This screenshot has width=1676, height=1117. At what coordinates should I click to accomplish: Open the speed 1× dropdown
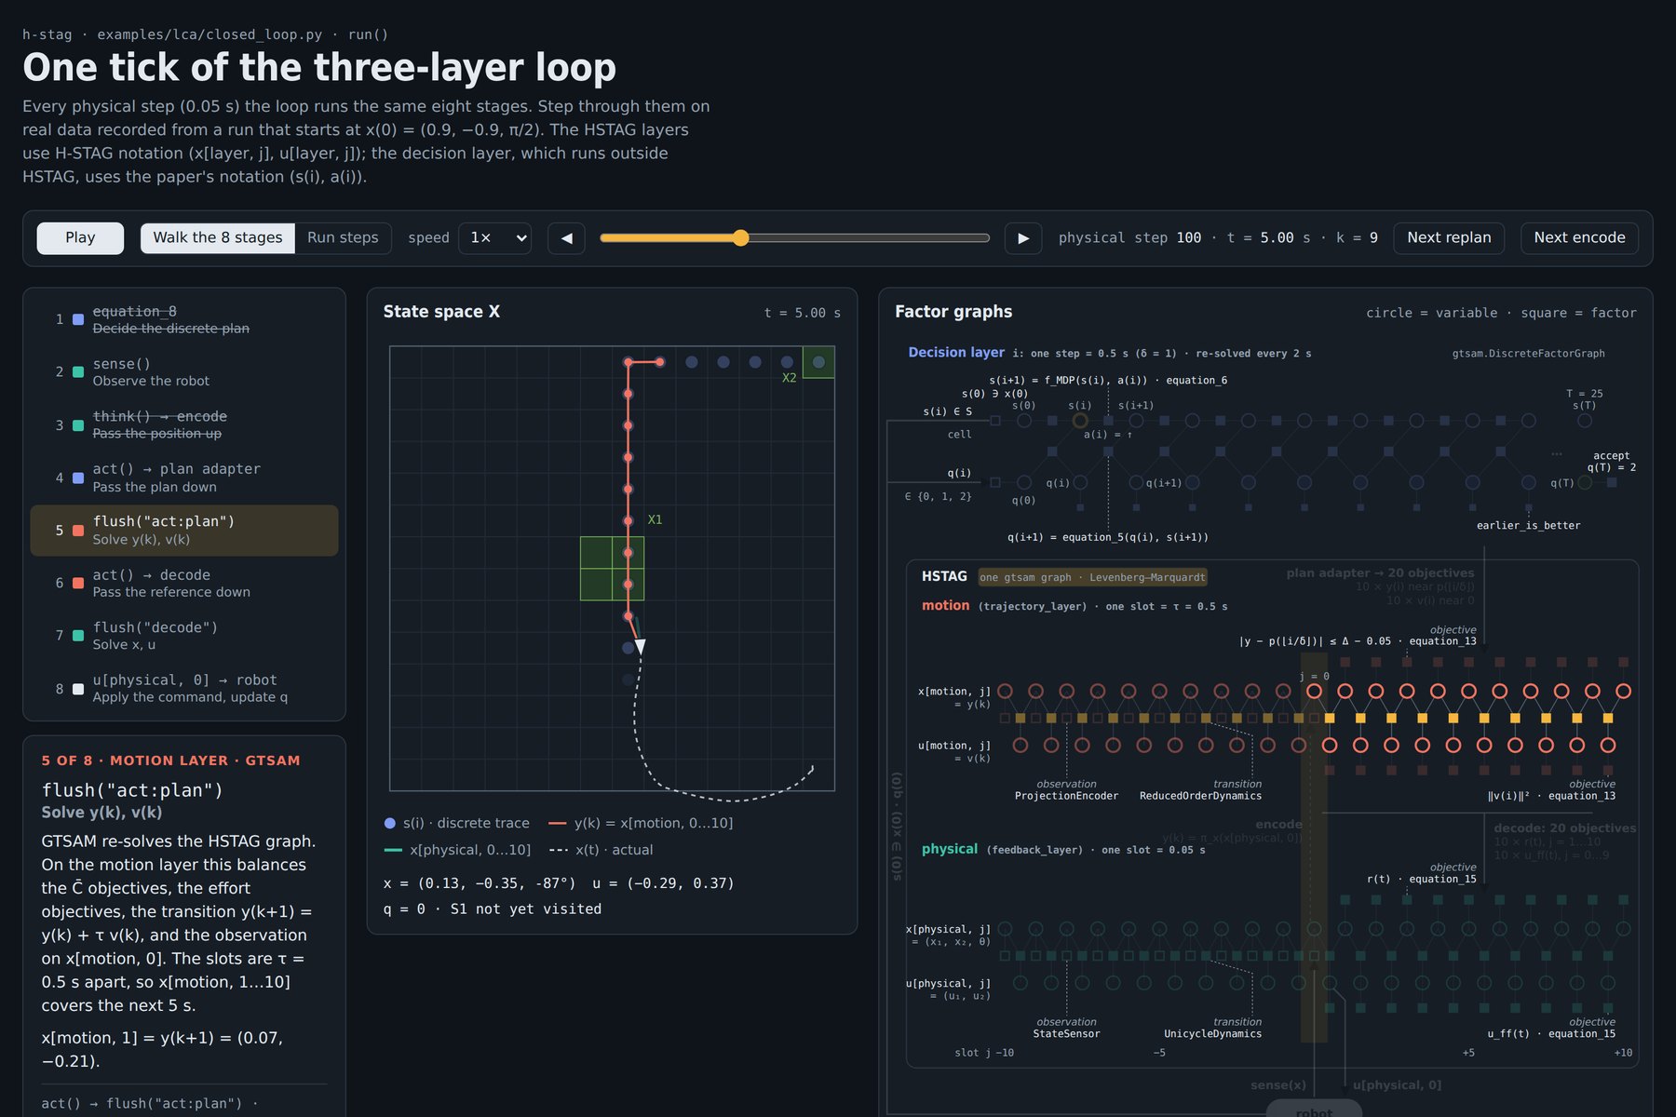pyautogui.click(x=495, y=238)
